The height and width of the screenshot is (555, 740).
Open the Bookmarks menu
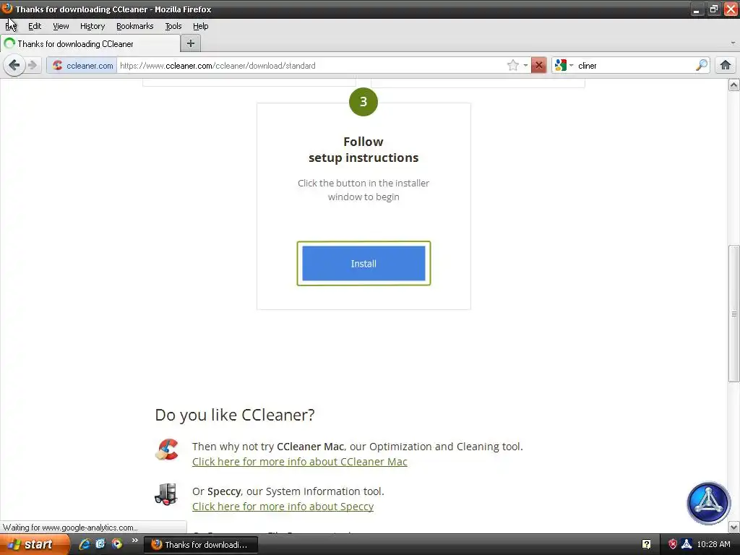135,26
